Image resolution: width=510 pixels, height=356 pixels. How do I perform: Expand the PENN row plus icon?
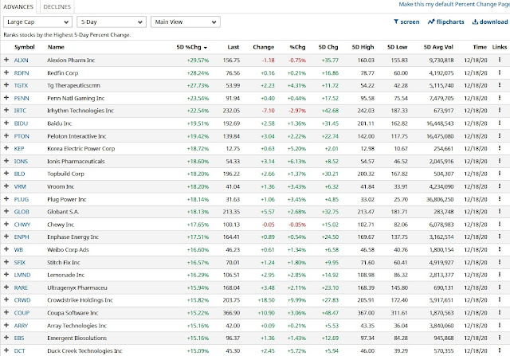(6, 98)
